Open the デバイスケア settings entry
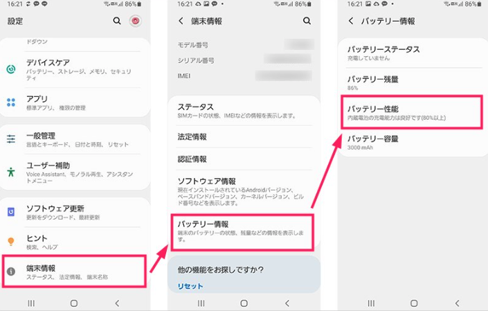488x311 pixels. (x=75, y=66)
